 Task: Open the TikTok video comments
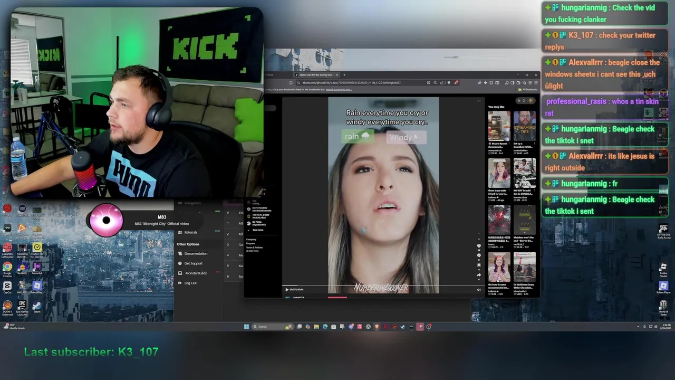(x=479, y=255)
